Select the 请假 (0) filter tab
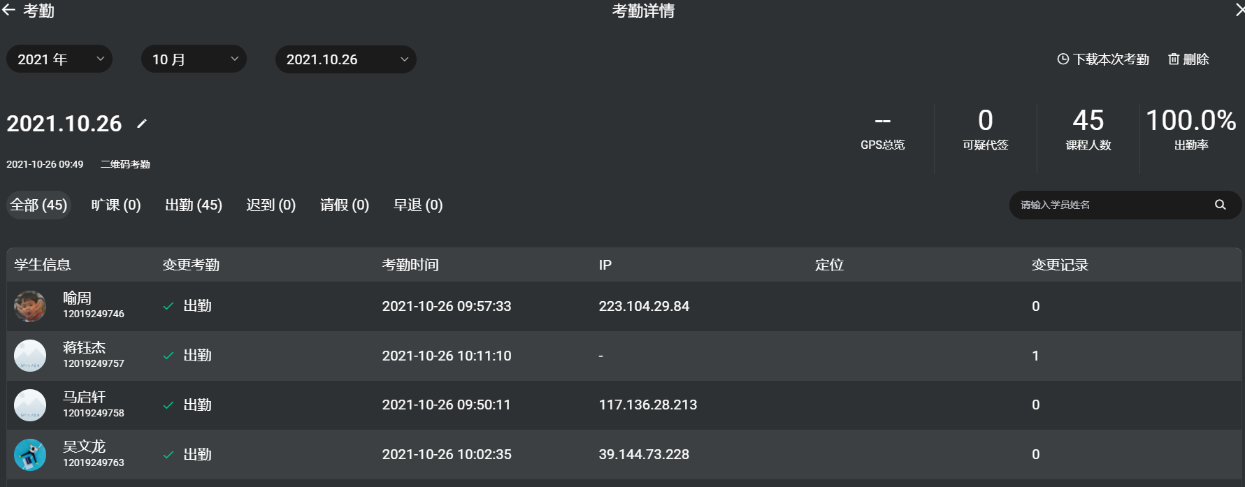 coord(345,205)
